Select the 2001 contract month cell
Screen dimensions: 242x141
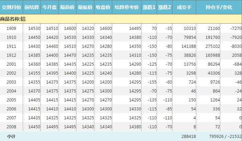pyautogui.click(x=12, y=64)
